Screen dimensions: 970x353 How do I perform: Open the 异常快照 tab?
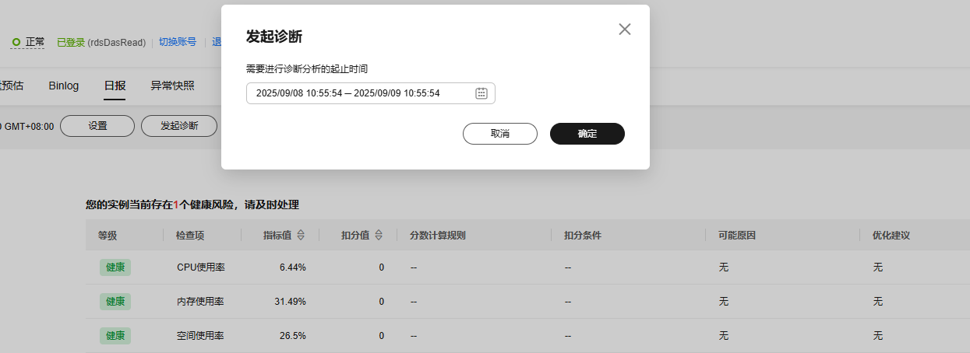172,86
